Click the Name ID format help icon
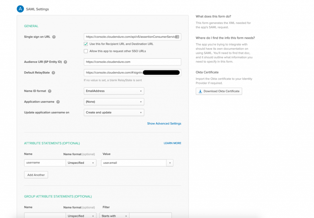The height and width of the screenshot is (218, 314). click(50, 91)
